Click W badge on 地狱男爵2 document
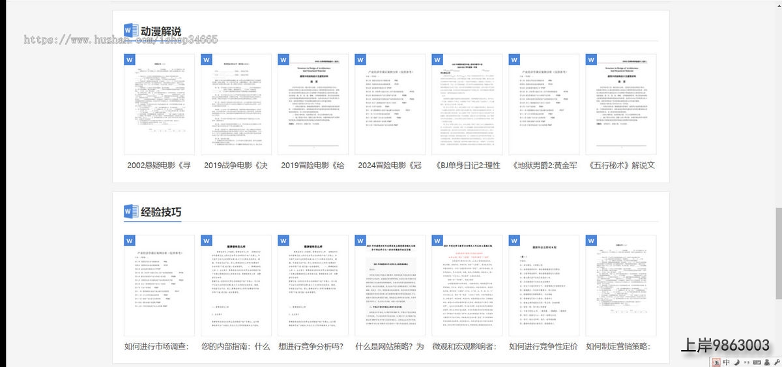This screenshot has height=367, width=782. coord(514,60)
